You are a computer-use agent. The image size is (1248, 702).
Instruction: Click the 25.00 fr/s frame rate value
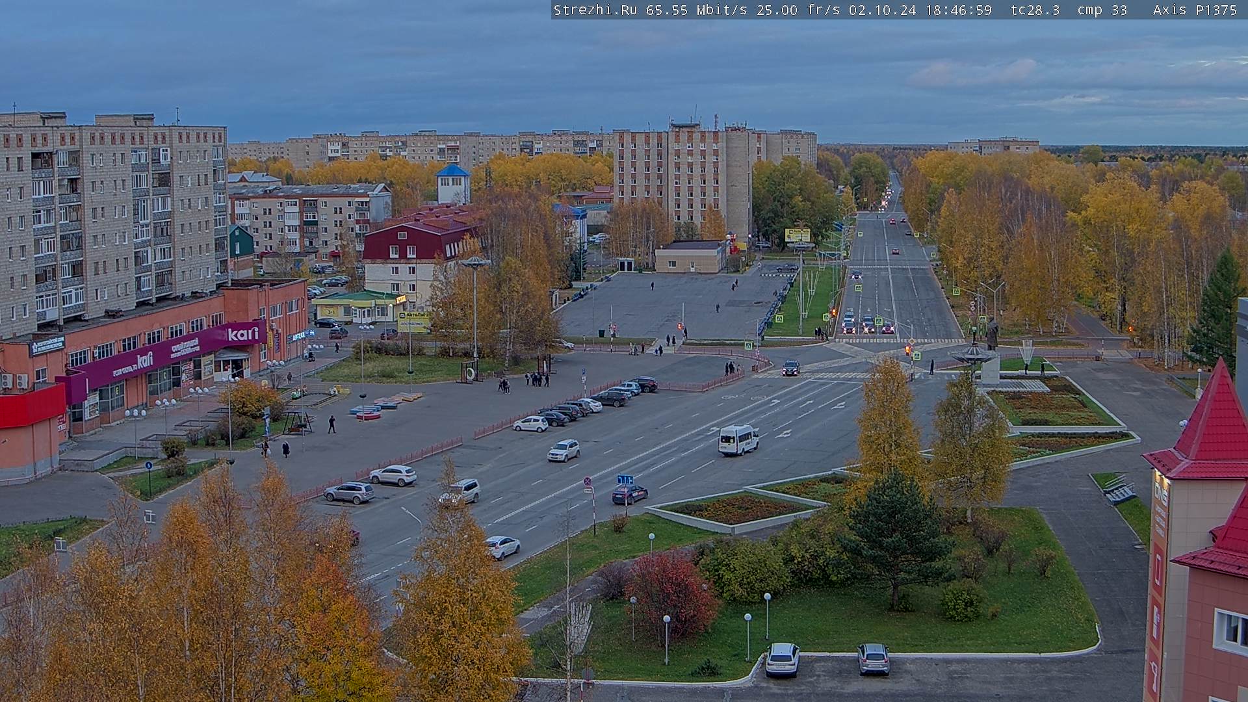tap(798, 10)
